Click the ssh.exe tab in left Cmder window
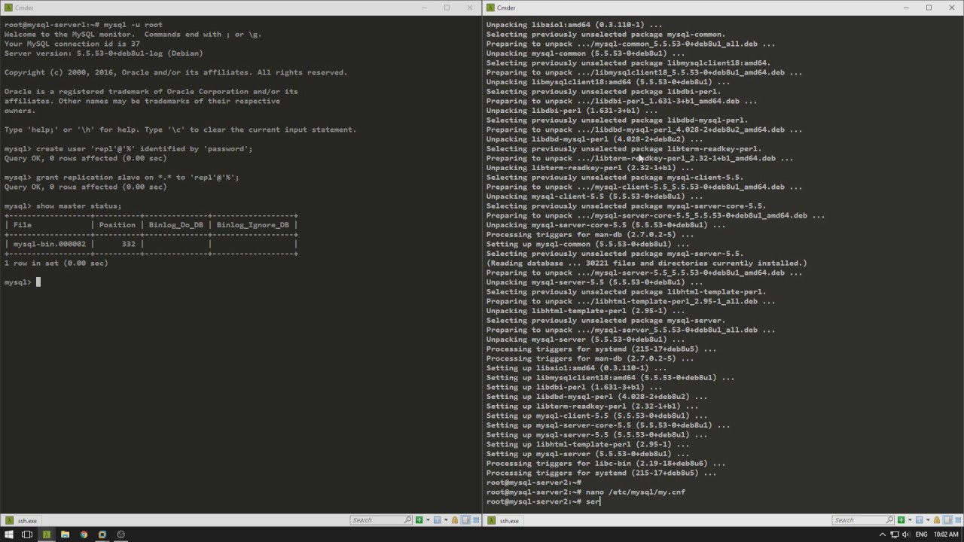The image size is (964, 542). coord(22,520)
